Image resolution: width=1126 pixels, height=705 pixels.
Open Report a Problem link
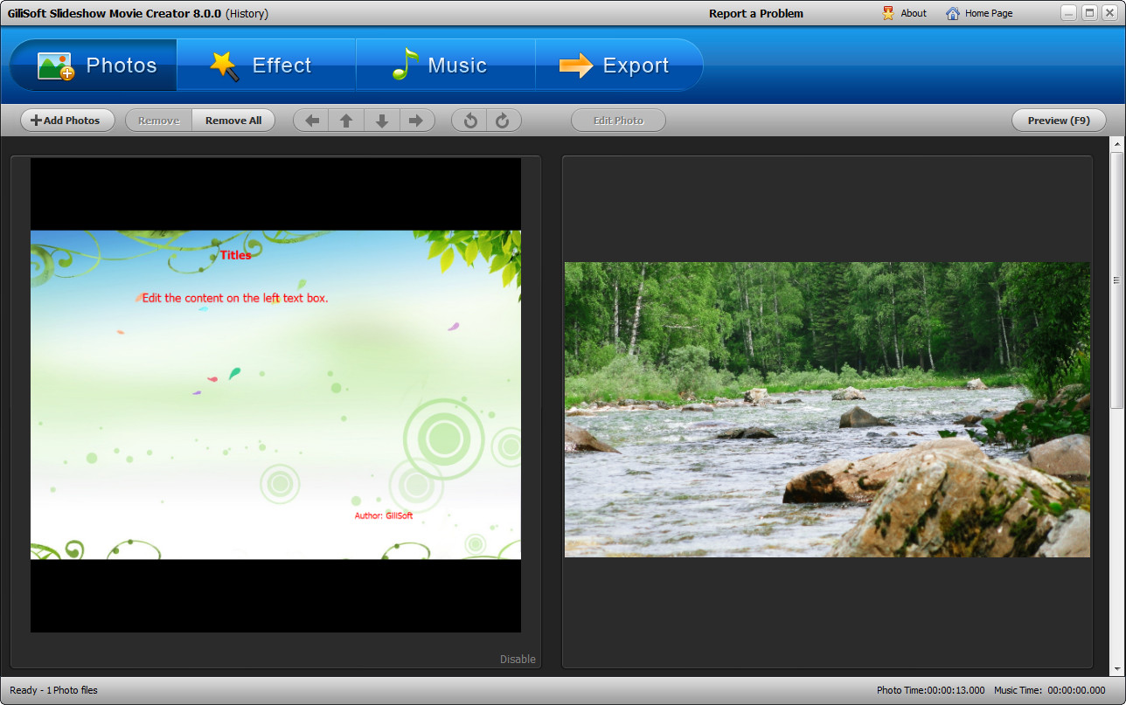pyautogui.click(x=756, y=13)
